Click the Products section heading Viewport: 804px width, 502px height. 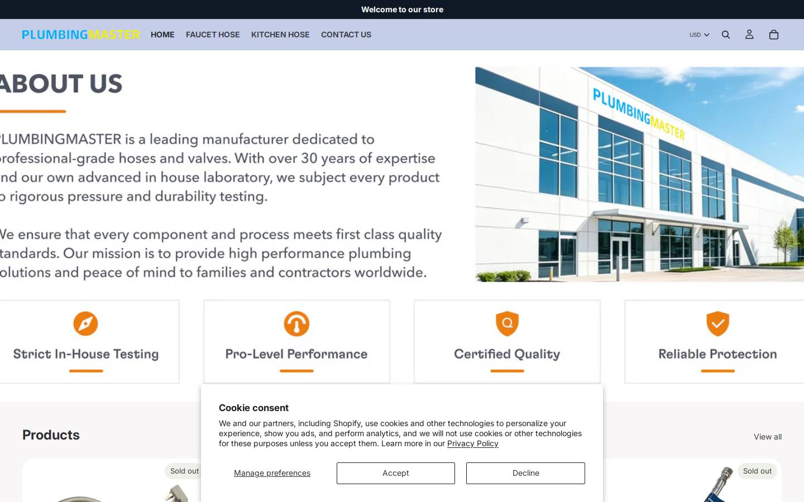[51, 435]
